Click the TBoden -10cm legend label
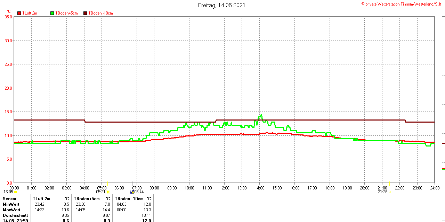445x222 pixels. [100, 13]
